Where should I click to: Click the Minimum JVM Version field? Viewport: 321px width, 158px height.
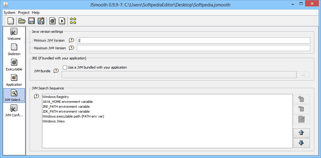[x=193, y=40]
